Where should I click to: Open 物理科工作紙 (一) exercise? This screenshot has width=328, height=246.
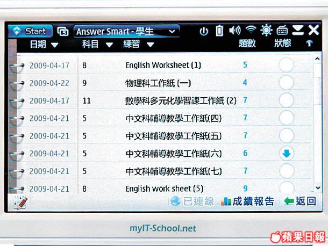(x=158, y=83)
